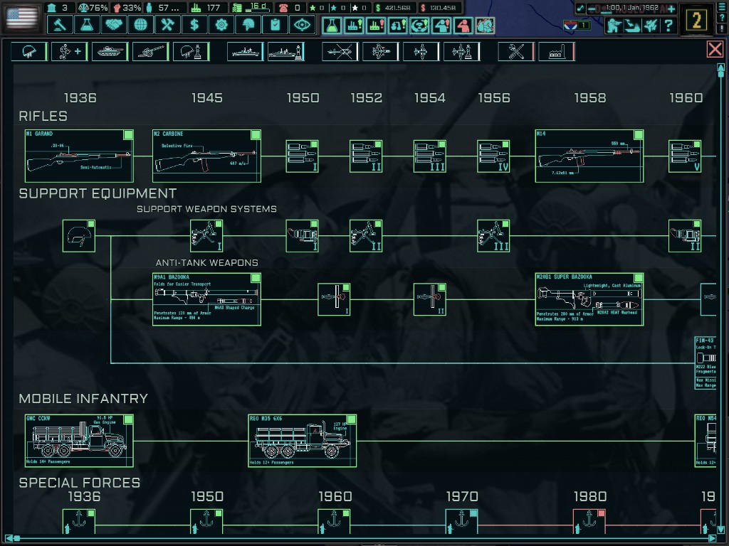Open the Politics gear icon
The image size is (729, 546).
point(222,25)
